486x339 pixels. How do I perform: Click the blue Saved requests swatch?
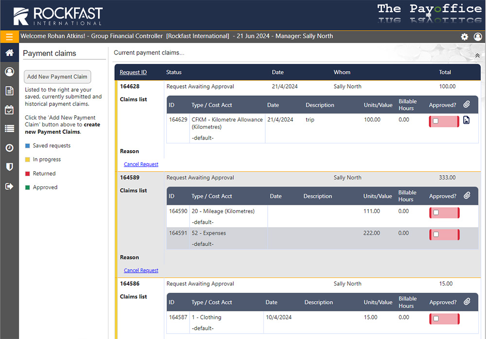27,146
